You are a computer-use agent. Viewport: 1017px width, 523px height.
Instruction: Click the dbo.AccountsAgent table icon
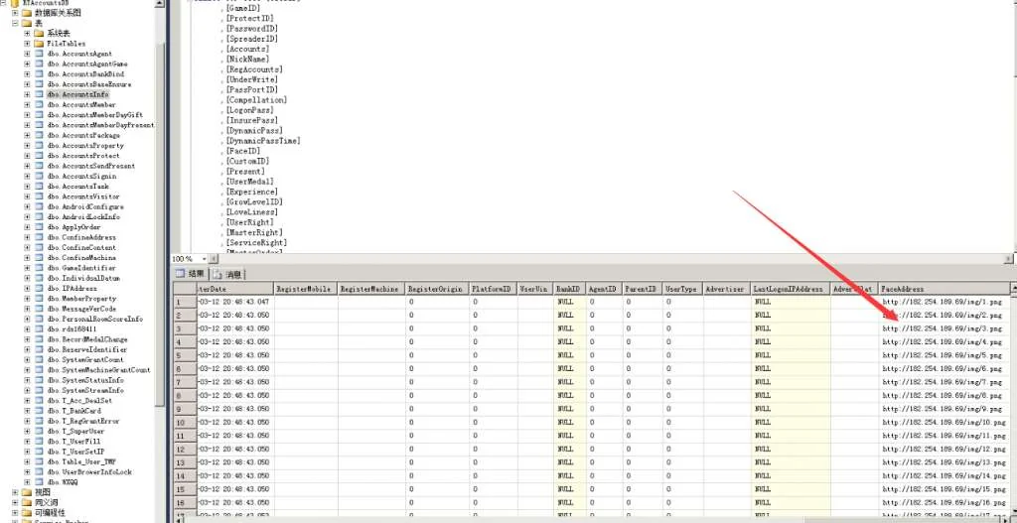[39, 54]
